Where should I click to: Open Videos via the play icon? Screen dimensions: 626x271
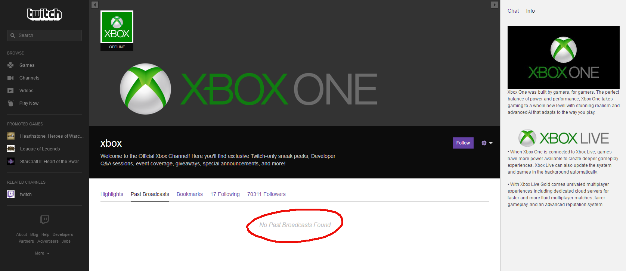[10, 91]
